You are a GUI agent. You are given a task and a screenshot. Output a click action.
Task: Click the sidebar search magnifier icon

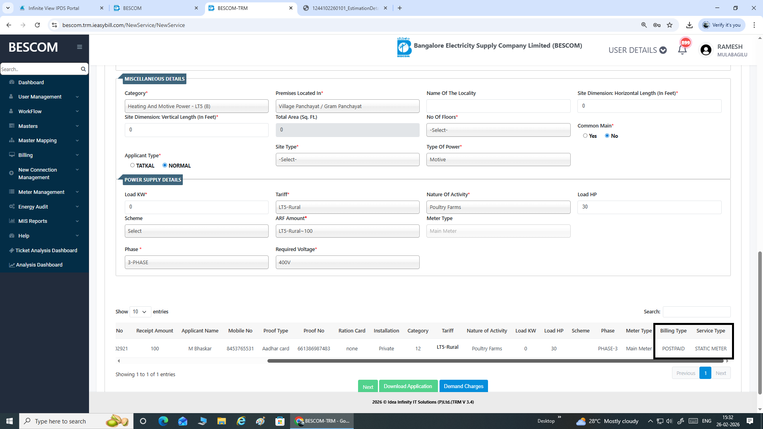click(x=83, y=69)
